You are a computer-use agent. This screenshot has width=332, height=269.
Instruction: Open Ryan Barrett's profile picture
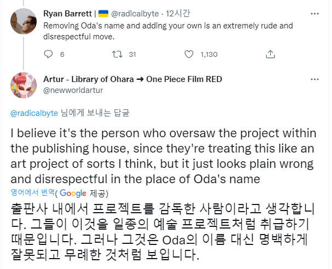tap(24, 21)
